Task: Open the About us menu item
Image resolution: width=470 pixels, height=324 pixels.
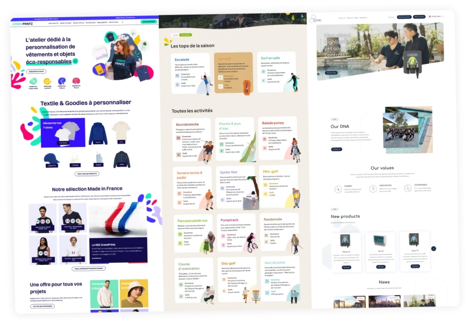Action: 341,18
